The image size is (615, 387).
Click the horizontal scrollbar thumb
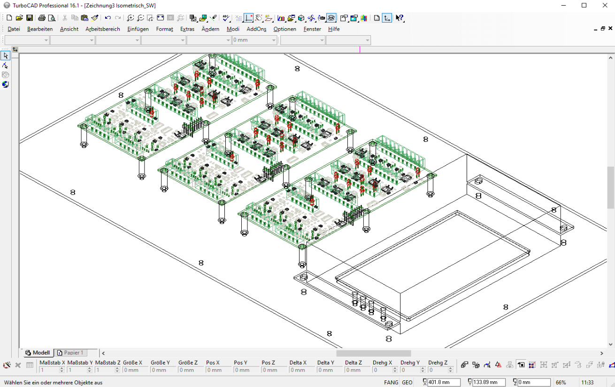click(x=373, y=353)
